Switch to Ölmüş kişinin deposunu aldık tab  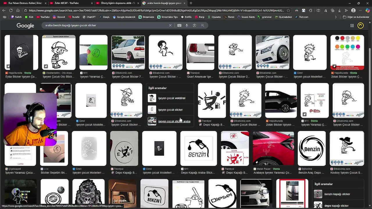click(x=118, y=3)
